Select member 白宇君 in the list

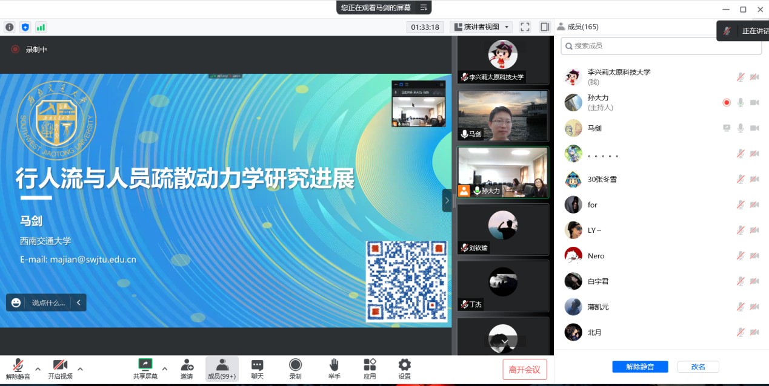tap(661, 281)
